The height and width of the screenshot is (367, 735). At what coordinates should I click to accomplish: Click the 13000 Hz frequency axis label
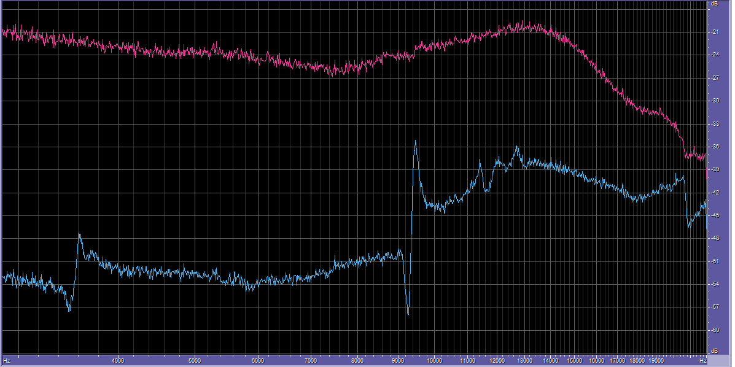[525, 360]
